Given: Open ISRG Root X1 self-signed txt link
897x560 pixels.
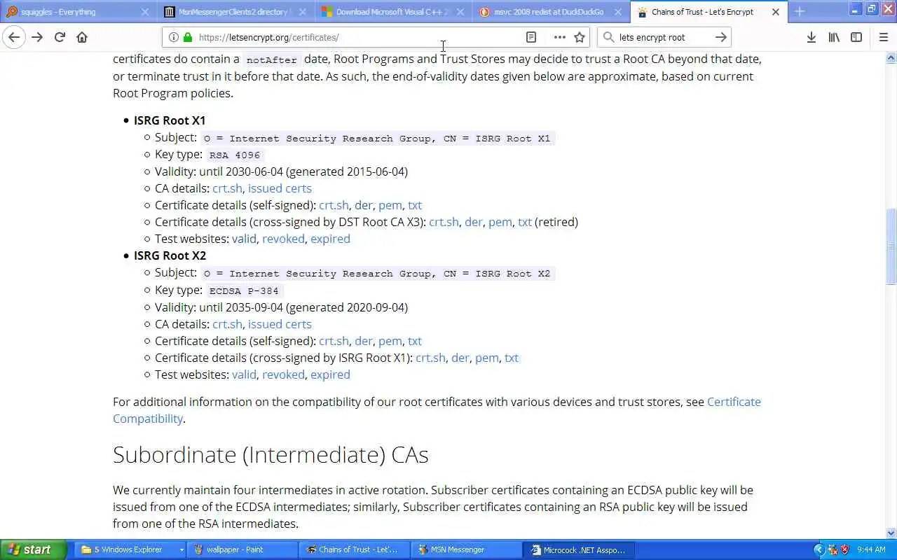Looking at the screenshot, I should pyautogui.click(x=415, y=205).
